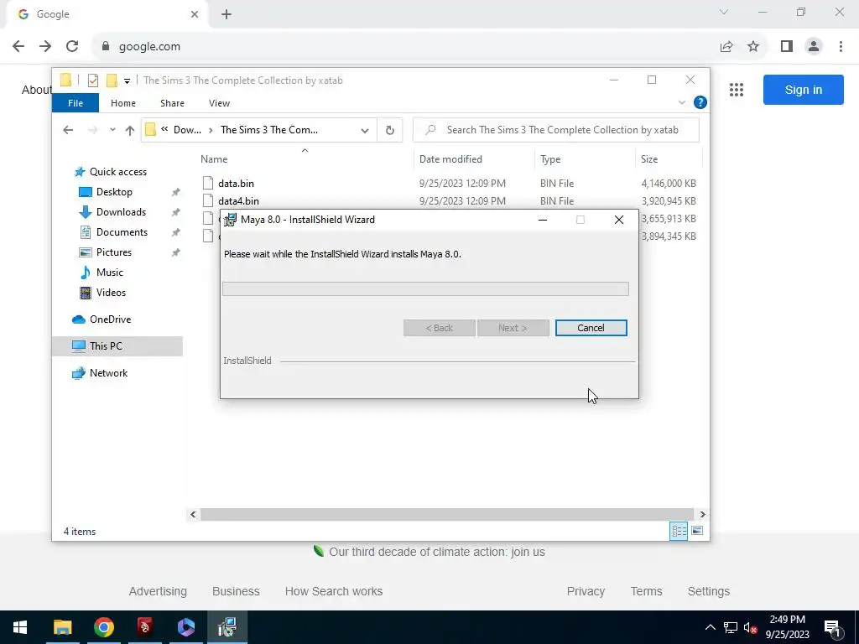
Task: Select the data4.bin file
Action: click(238, 201)
